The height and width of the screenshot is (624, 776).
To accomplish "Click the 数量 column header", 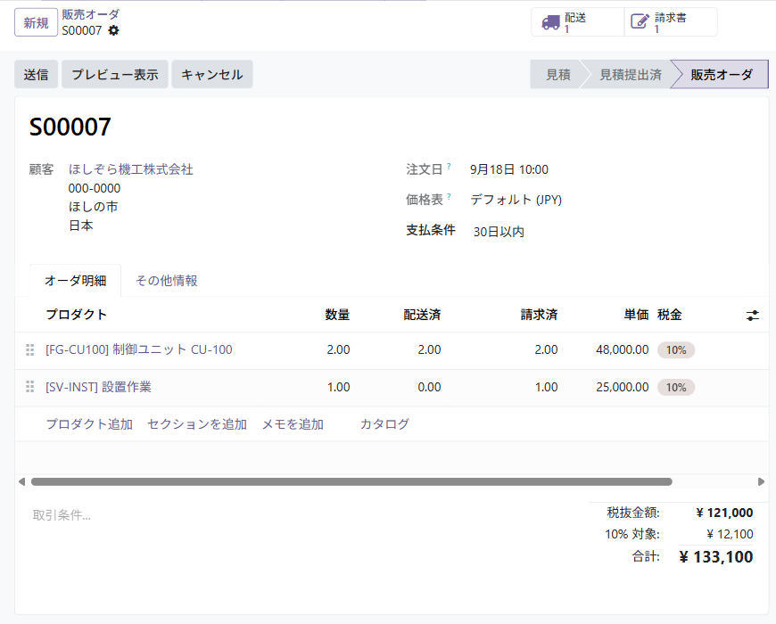I will pos(337,315).
